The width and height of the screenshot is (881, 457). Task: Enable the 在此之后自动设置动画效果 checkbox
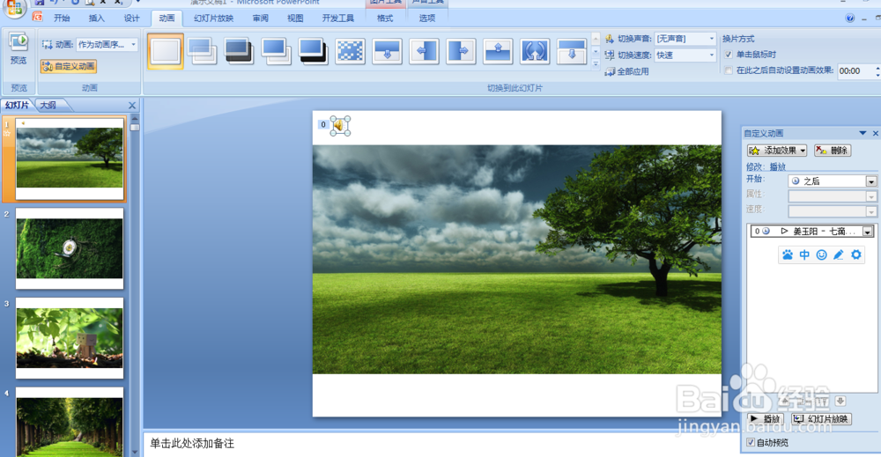pos(729,70)
